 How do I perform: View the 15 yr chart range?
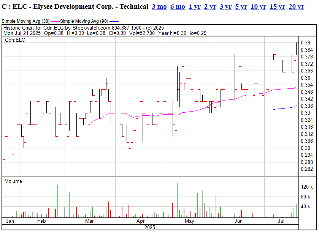coord(277,7)
